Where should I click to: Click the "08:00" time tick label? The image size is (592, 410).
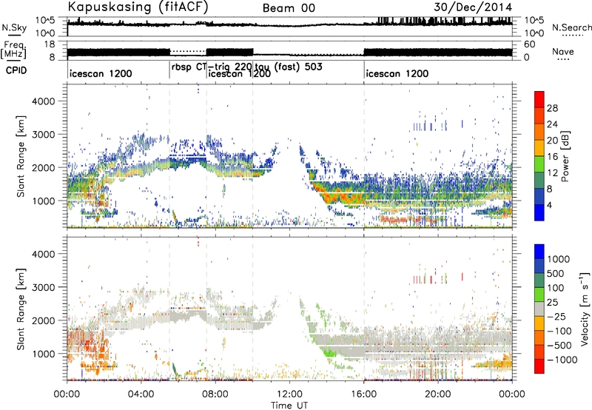(215, 394)
